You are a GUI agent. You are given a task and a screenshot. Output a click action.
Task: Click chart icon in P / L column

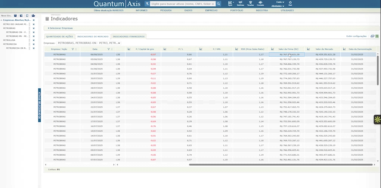pos(165,49)
